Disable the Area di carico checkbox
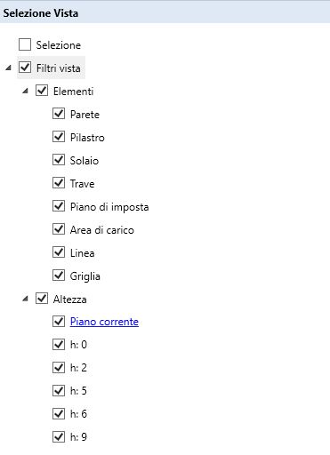 [x=59, y=229]
